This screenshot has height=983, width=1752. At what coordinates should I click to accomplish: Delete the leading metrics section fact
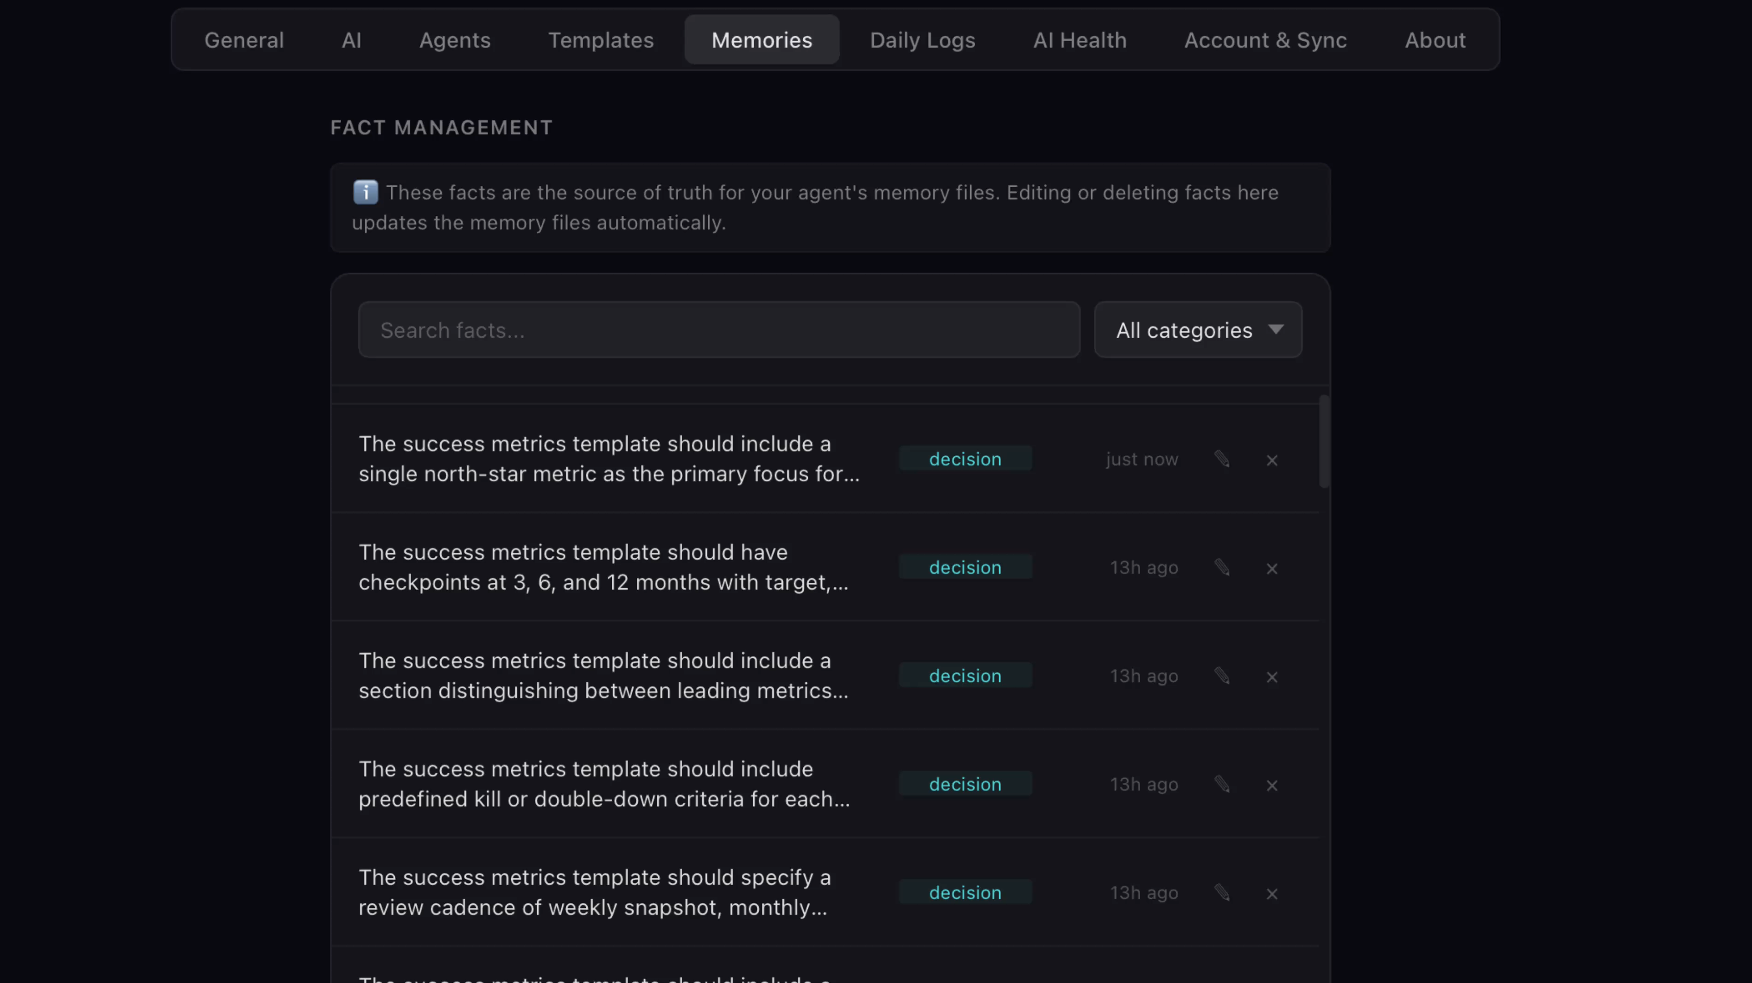pos(1272,677)
